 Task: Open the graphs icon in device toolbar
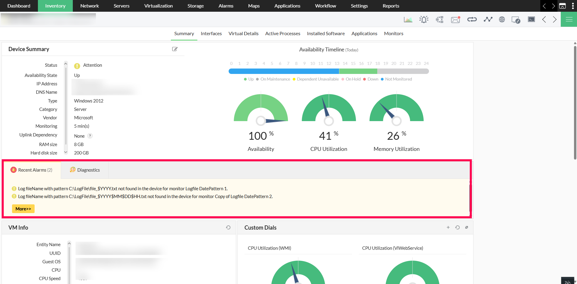(408, 20)
